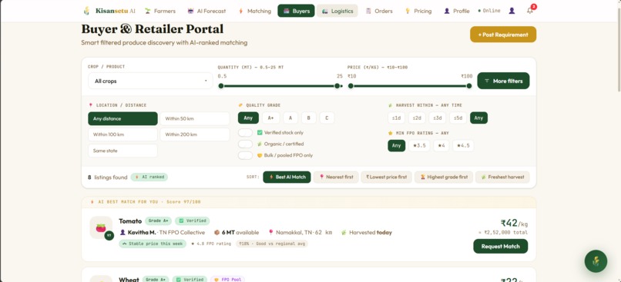
Task: Open the notifications bell icon
Action: point(530,11)
